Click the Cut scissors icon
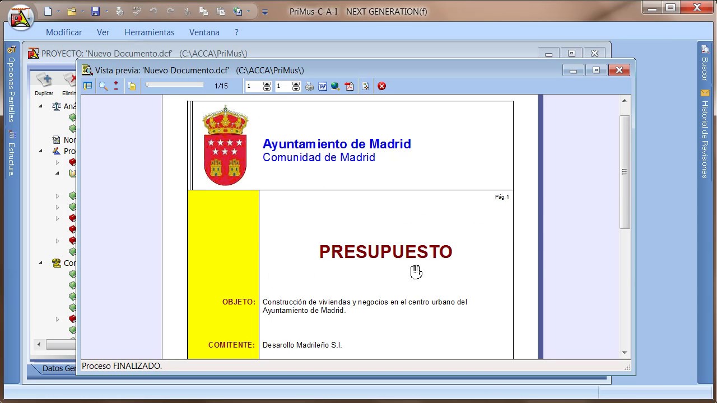 click(187, 11)
